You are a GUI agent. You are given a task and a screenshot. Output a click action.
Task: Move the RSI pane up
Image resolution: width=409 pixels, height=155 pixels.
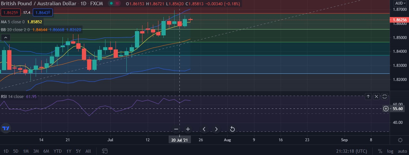368,96
